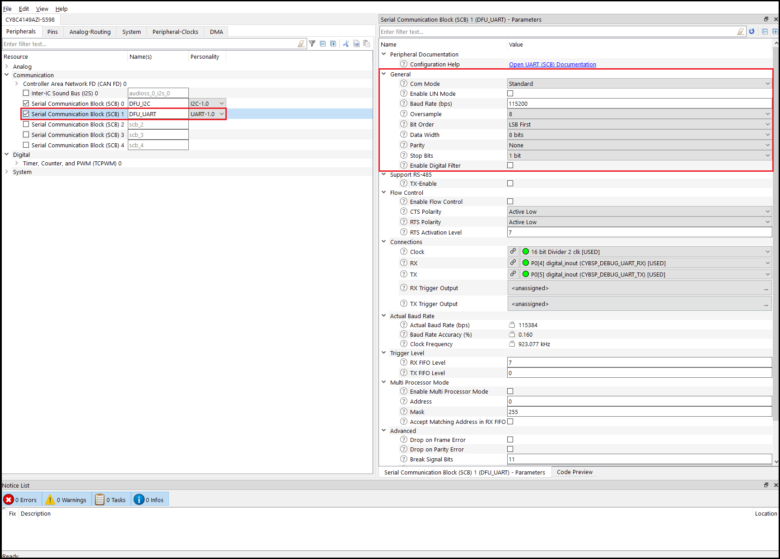Undock the Parameters panel

pyautogui.click(x=766, y=19)
